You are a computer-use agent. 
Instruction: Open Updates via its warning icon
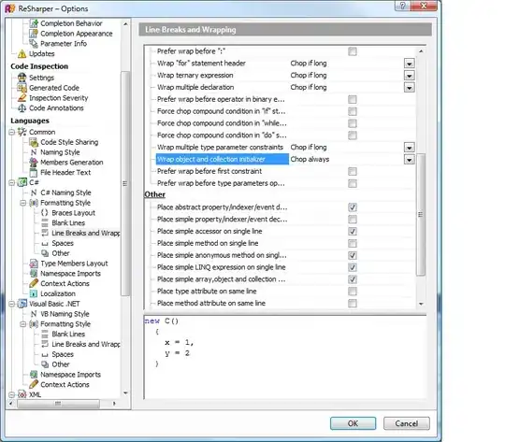[22, 54]
